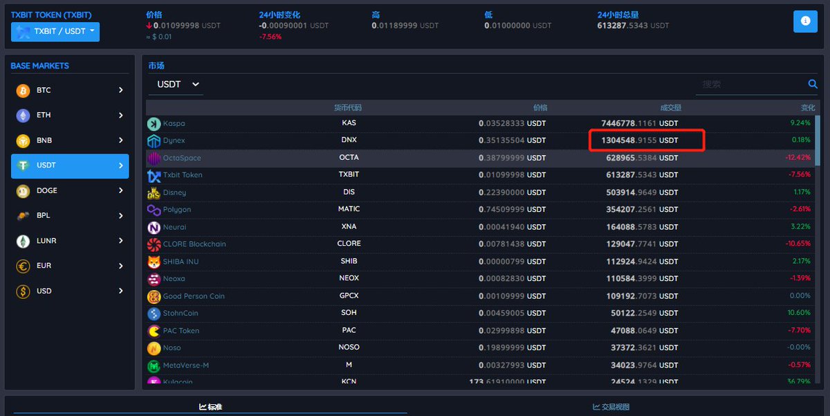Open the Neurai market link
830x416 pixels.
click(174, 227)
